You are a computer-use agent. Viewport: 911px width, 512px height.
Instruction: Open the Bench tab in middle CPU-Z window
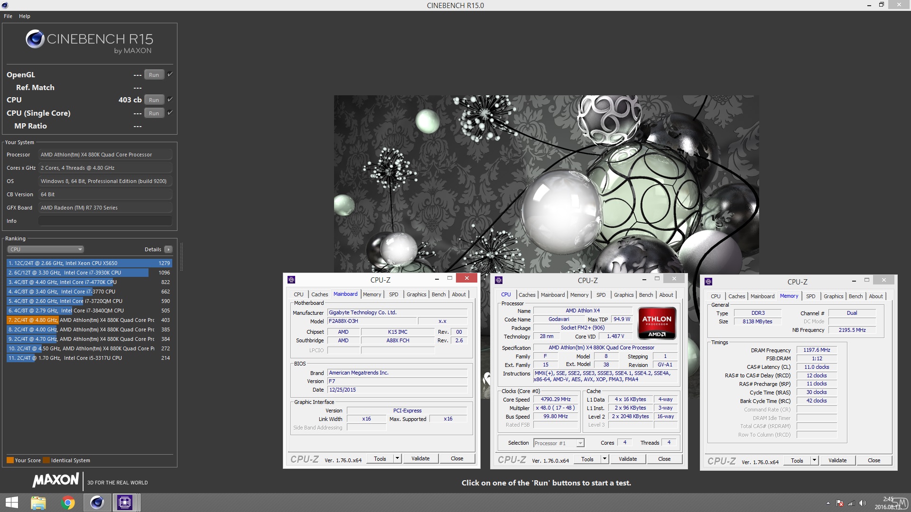pos(646,295)
